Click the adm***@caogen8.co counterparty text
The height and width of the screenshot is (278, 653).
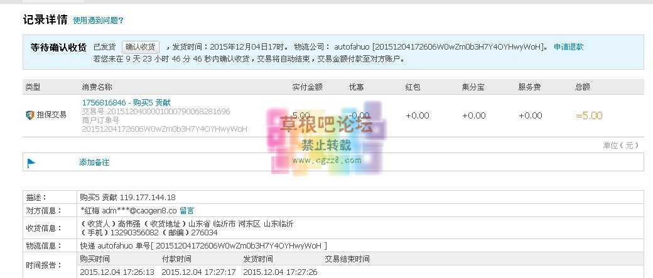pyautogui.click(x=139, y=211)
